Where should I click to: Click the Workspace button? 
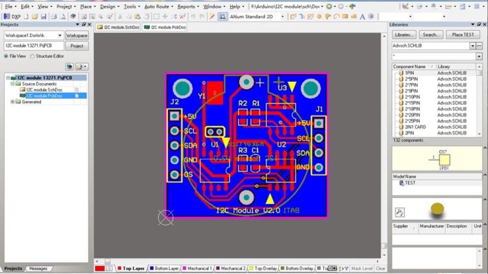(x=77, y=36)
